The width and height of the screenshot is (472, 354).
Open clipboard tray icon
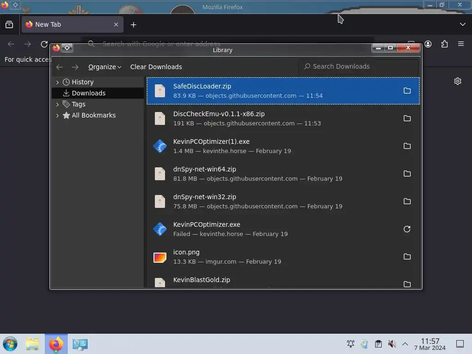tap(378, 344)
